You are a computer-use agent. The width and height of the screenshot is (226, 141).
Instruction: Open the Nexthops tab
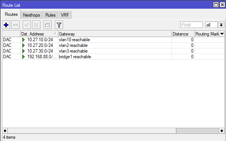click(x=31, y=15)
